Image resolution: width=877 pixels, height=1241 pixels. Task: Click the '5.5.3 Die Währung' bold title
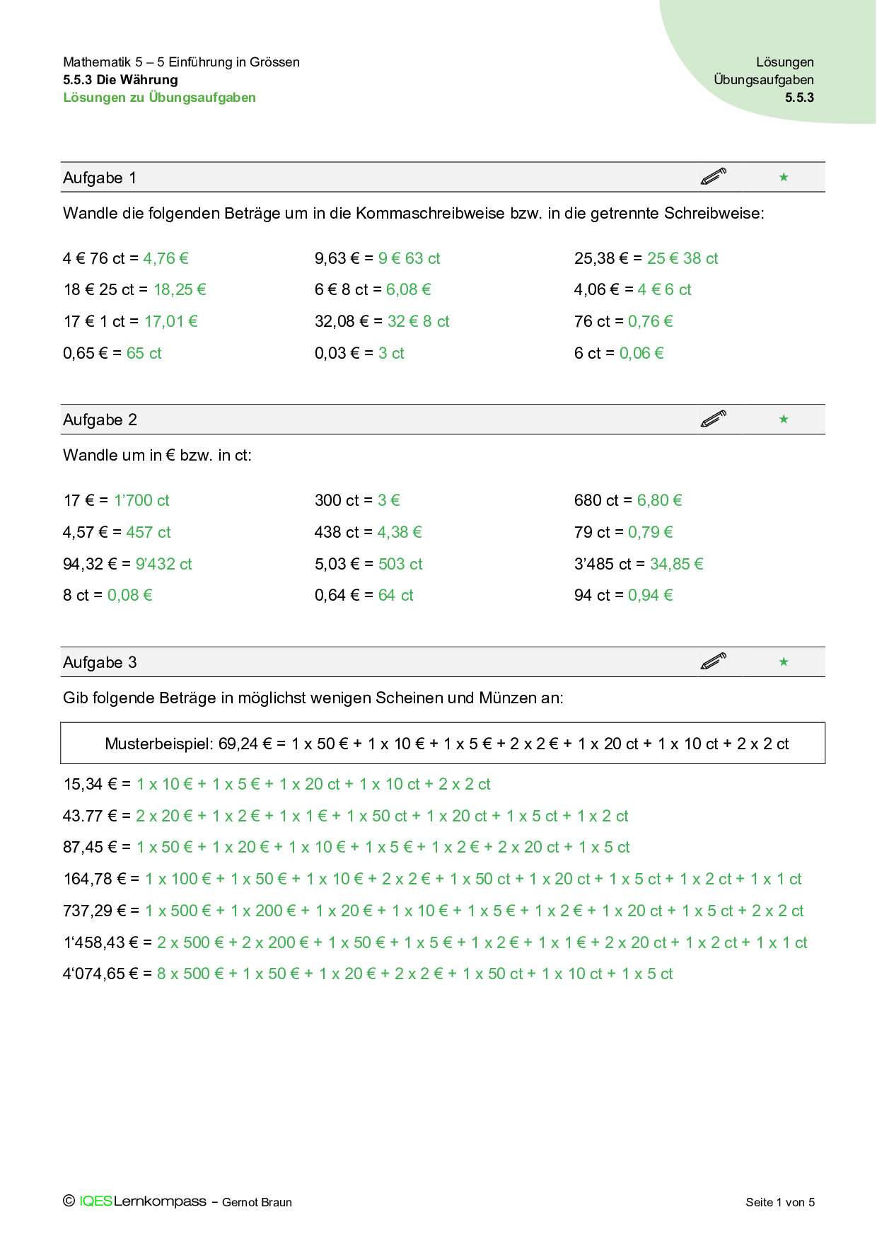click(x=120, y=80)
